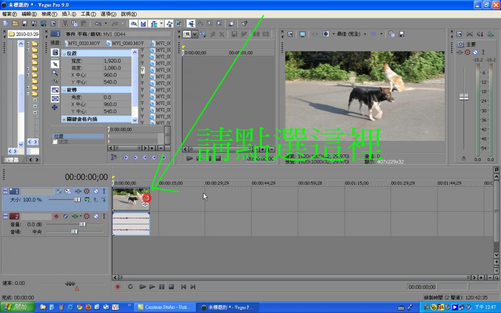This screenshot has height=313, width=501.
Task: Click the audio track 2 volume slider handle
Action: coord(82,224)
